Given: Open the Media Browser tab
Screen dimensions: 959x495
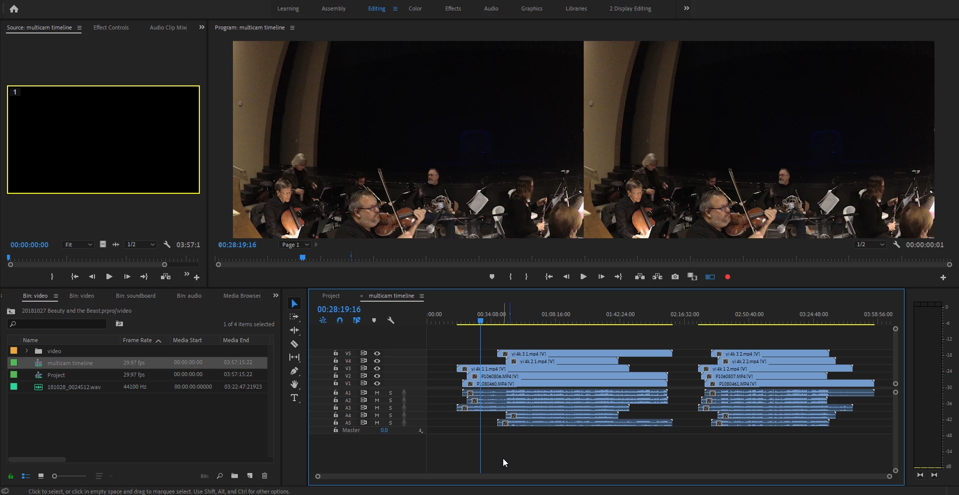Looking at the screenshot, I should [x=242, y=296].
